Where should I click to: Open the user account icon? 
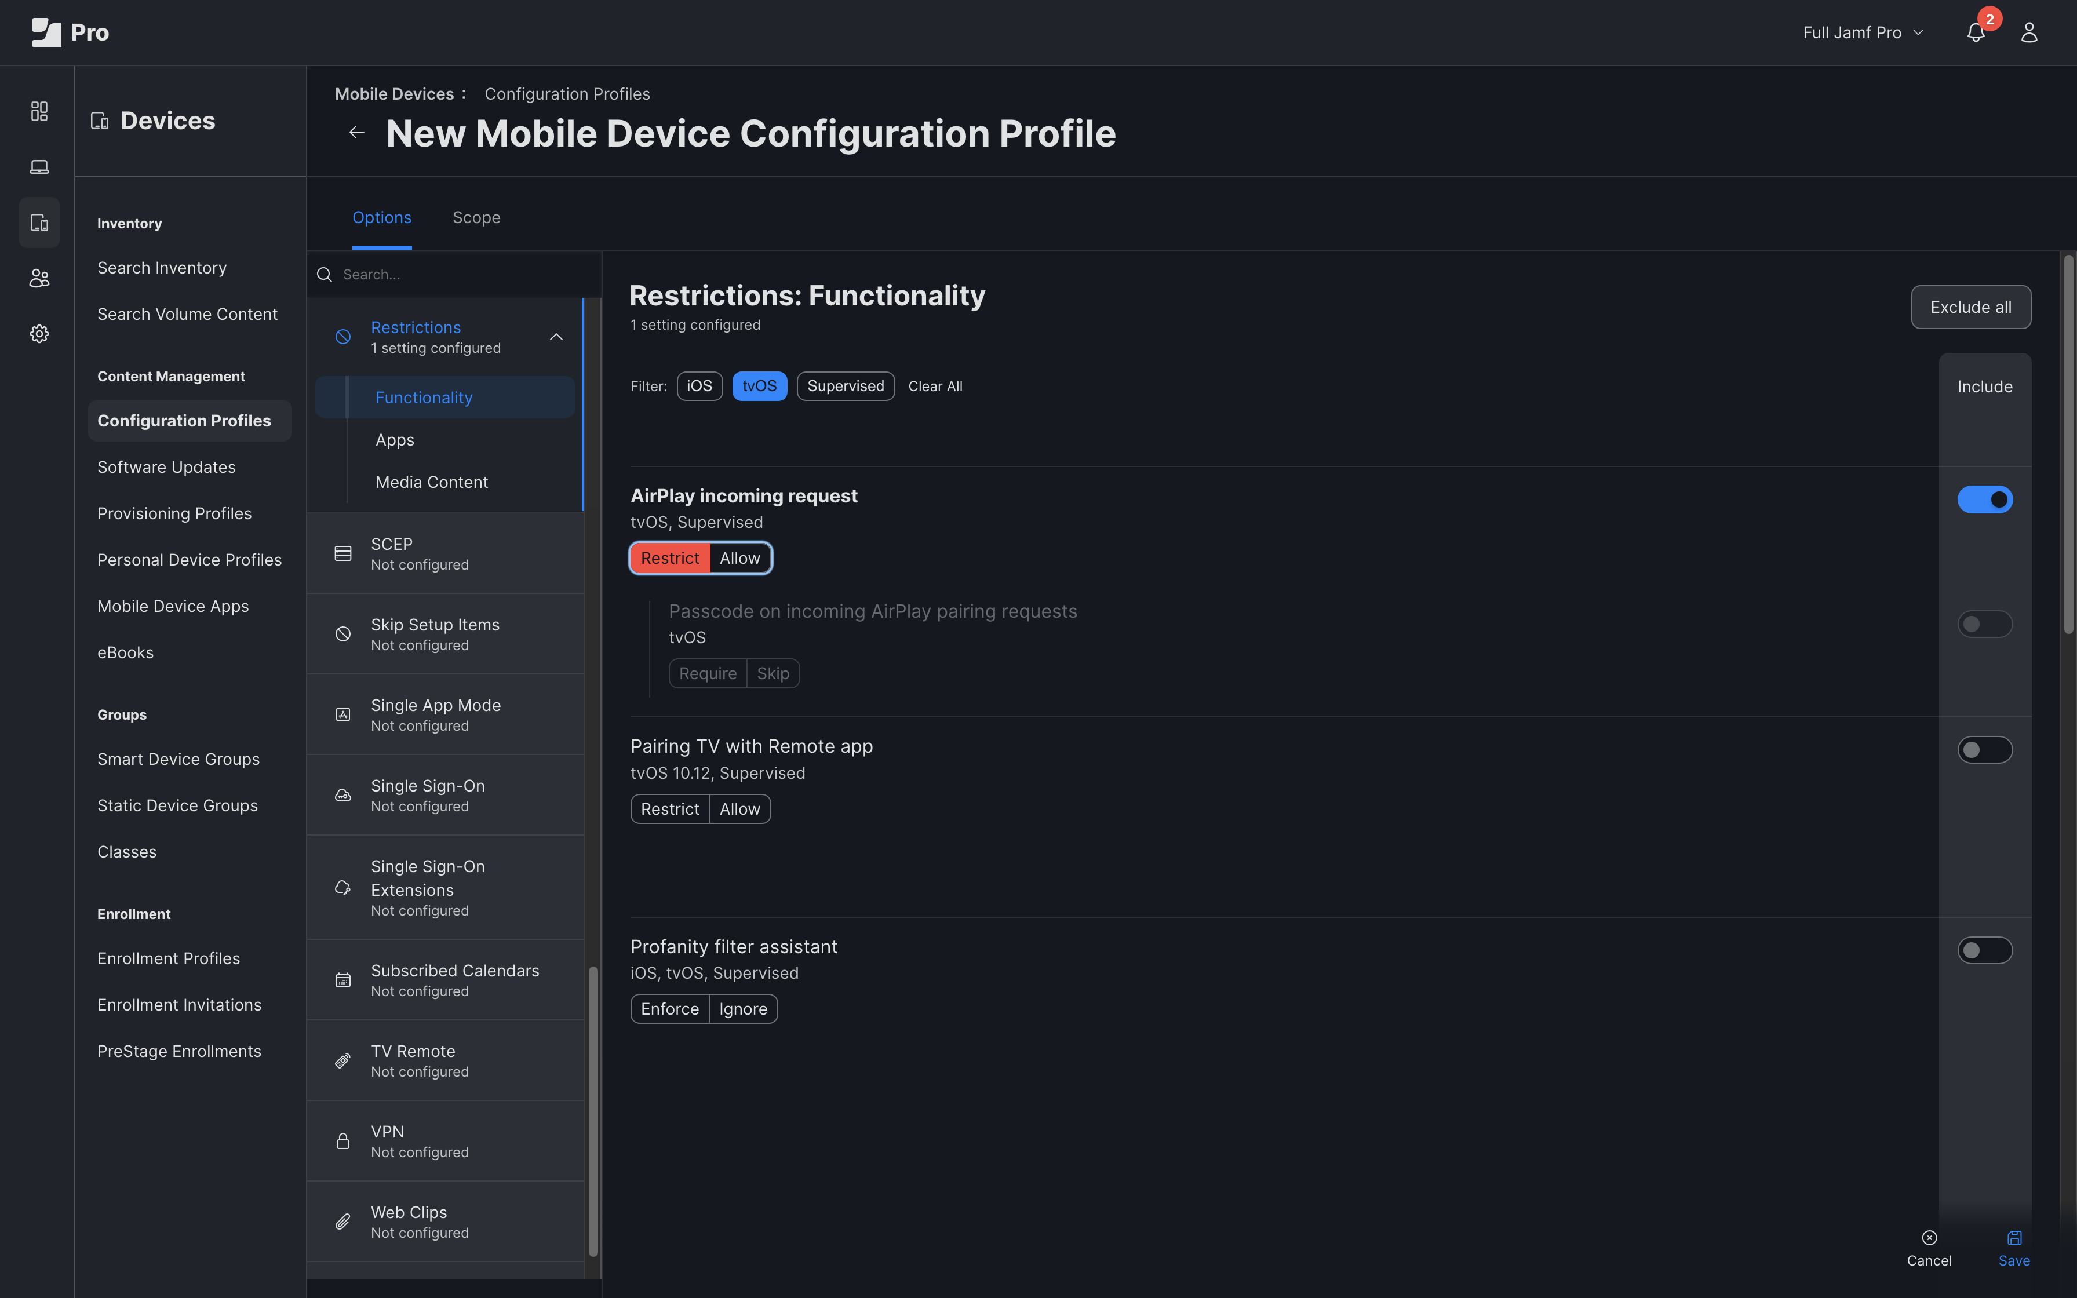pyautogui.click(x=2029, y=32)
